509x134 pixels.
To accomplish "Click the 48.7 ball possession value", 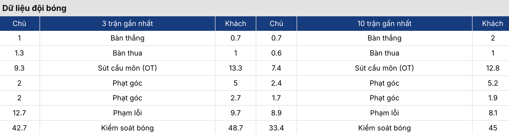I will click(235, 128).
